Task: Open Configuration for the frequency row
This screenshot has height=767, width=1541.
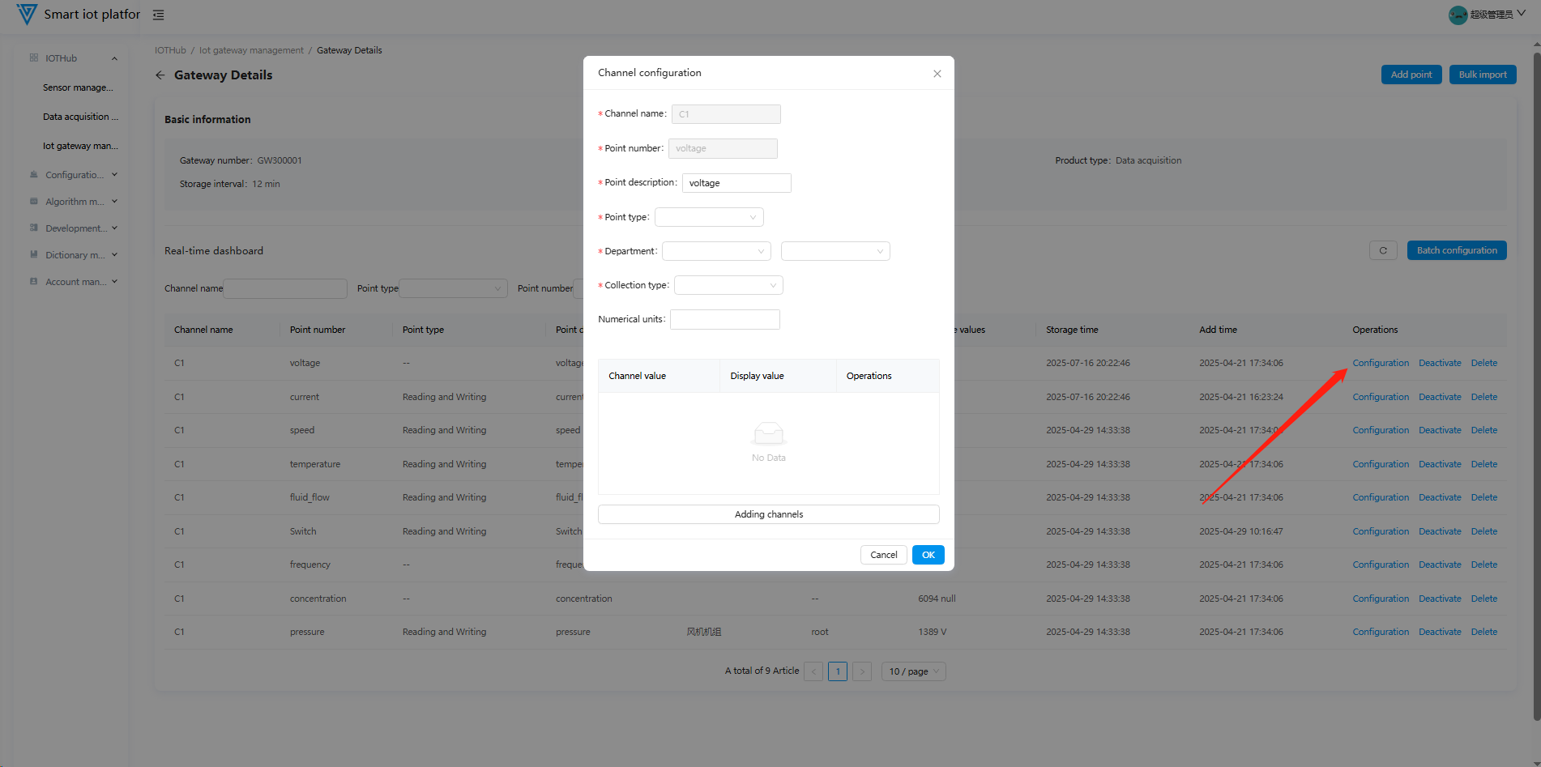Action: [1381, 565]
